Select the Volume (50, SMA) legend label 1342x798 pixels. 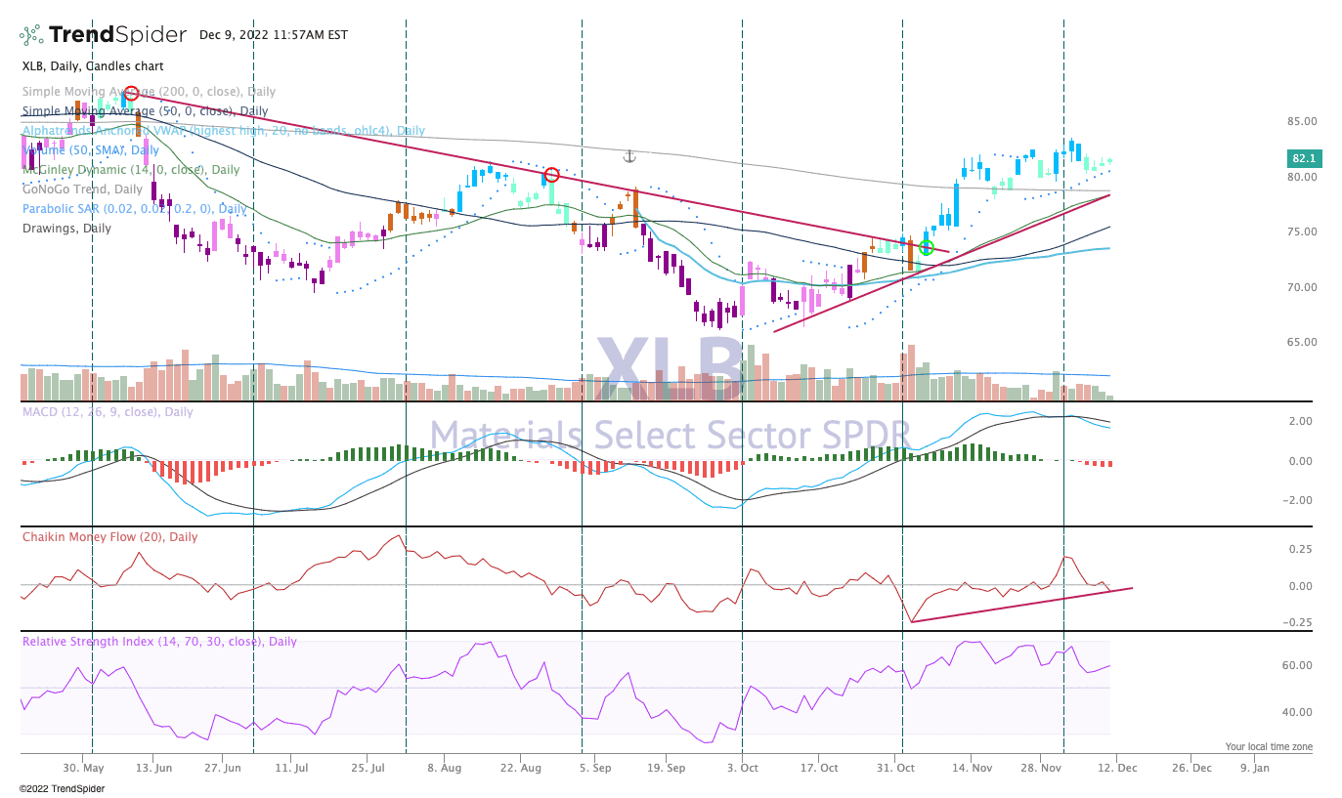point(90,150)
